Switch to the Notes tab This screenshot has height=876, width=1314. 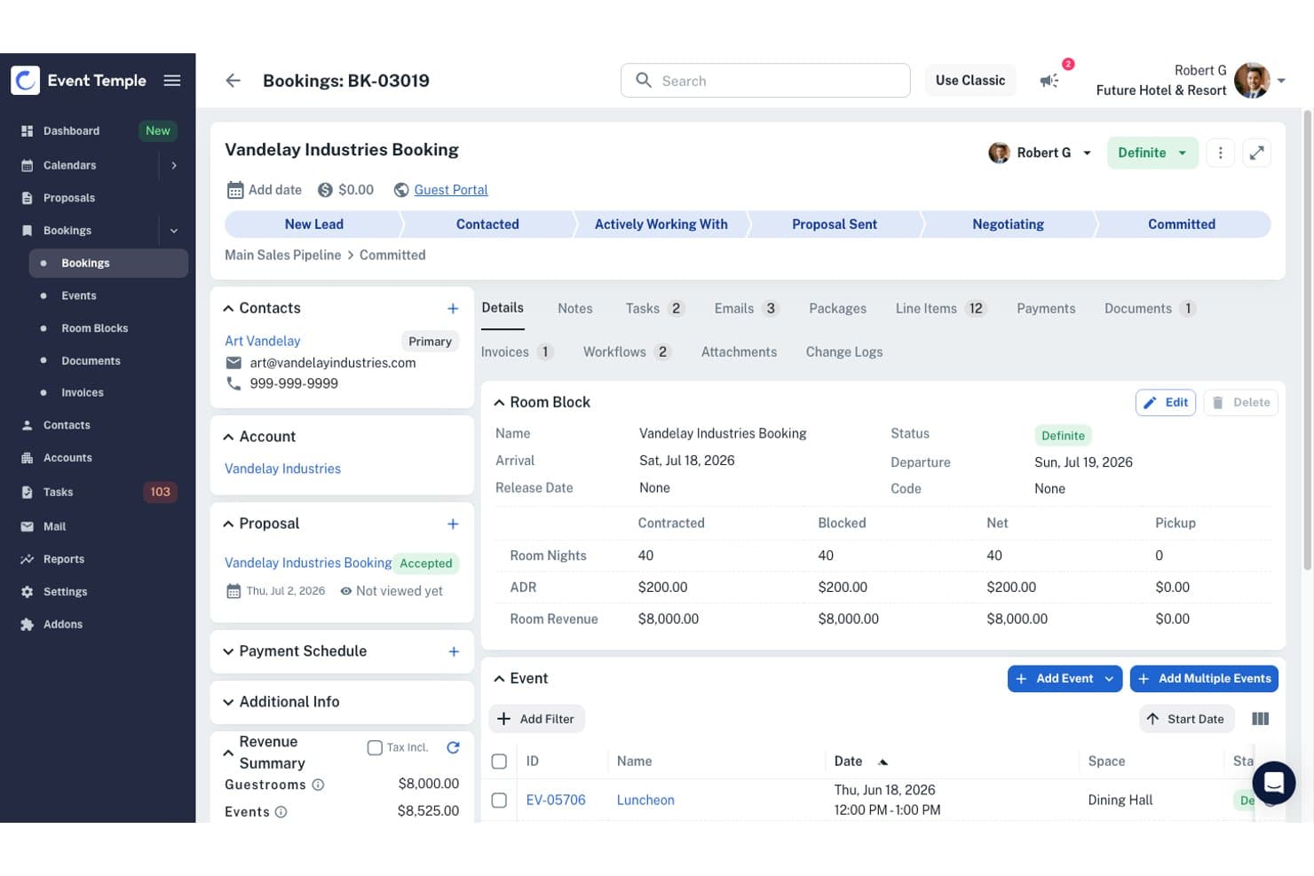click(x=575, y=309)
